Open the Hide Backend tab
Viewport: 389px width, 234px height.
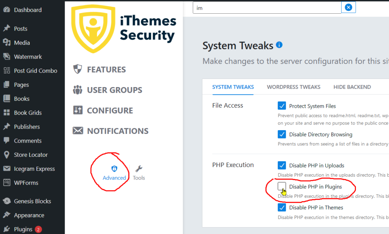tap(352, 87)
